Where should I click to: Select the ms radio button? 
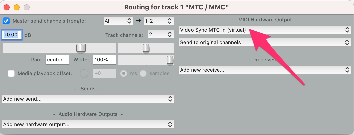coord(124,73)
